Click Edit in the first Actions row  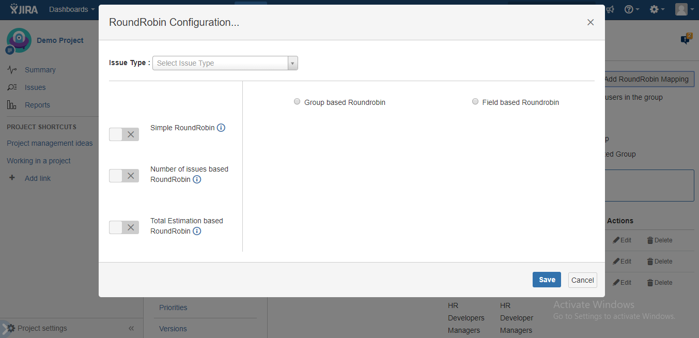(622, 240)
